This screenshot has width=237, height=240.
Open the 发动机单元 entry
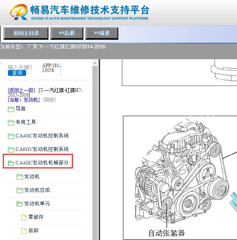37,203
